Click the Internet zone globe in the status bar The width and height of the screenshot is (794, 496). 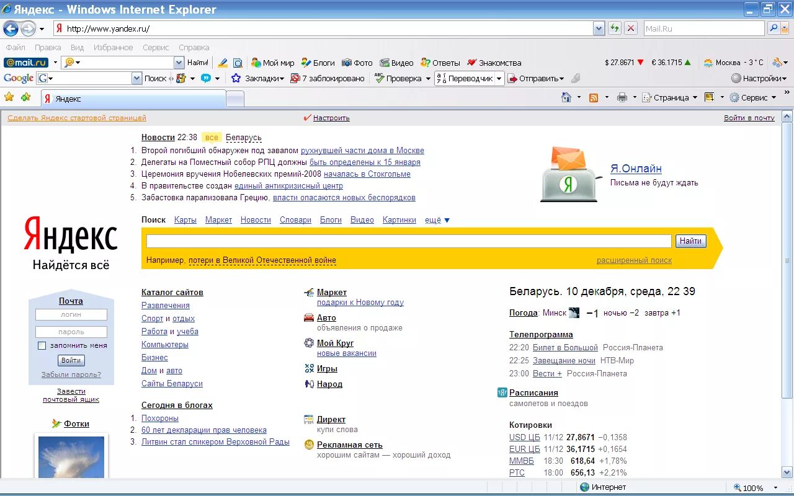click(584, 487)
